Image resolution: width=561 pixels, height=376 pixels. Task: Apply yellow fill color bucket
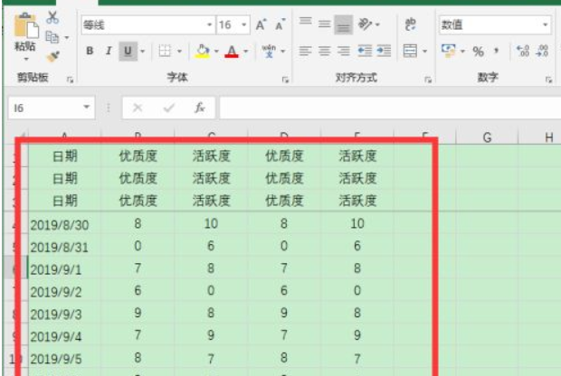tap(203, 52)
